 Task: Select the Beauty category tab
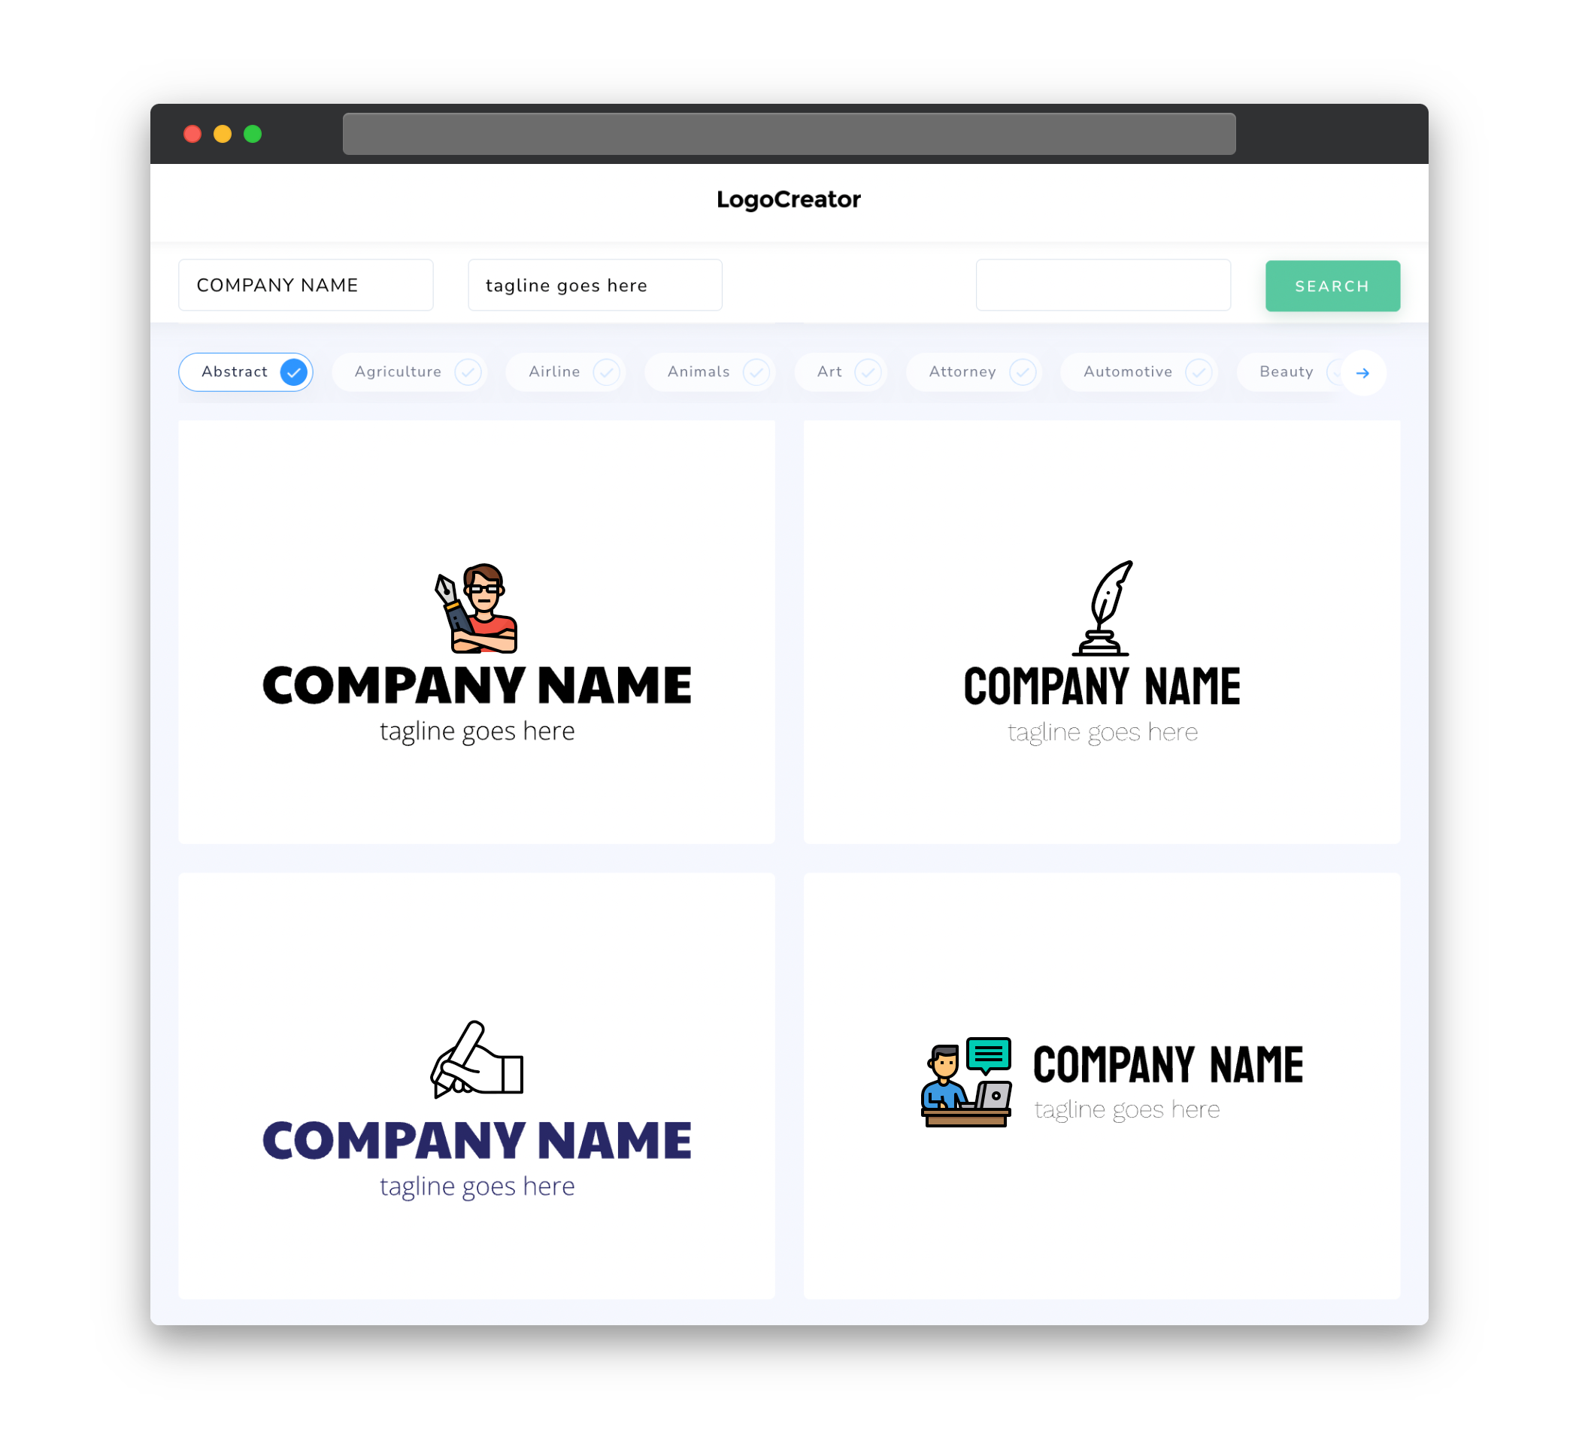click(1286, 372)
